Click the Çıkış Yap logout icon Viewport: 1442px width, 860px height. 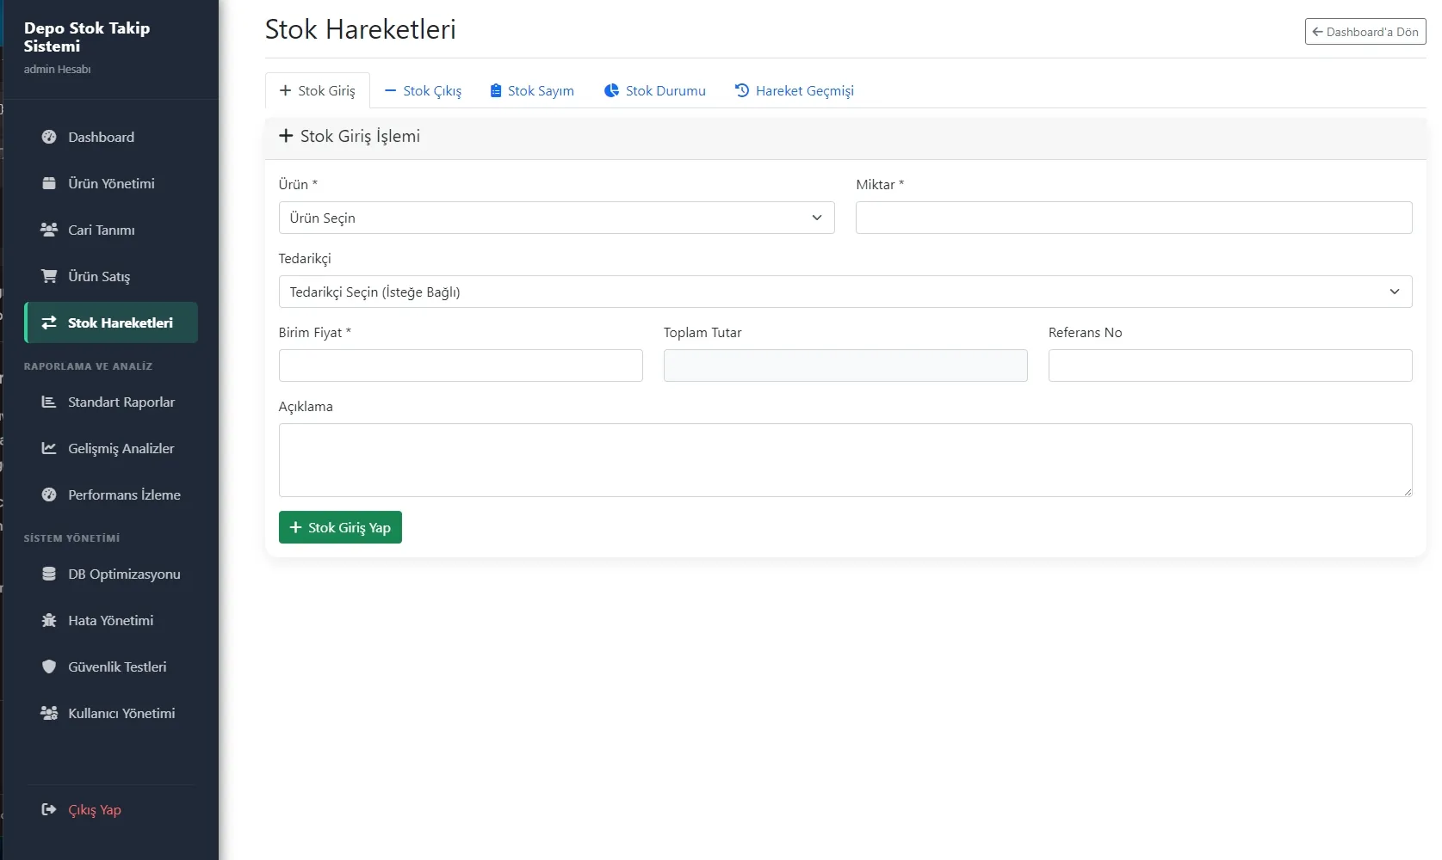49,809
